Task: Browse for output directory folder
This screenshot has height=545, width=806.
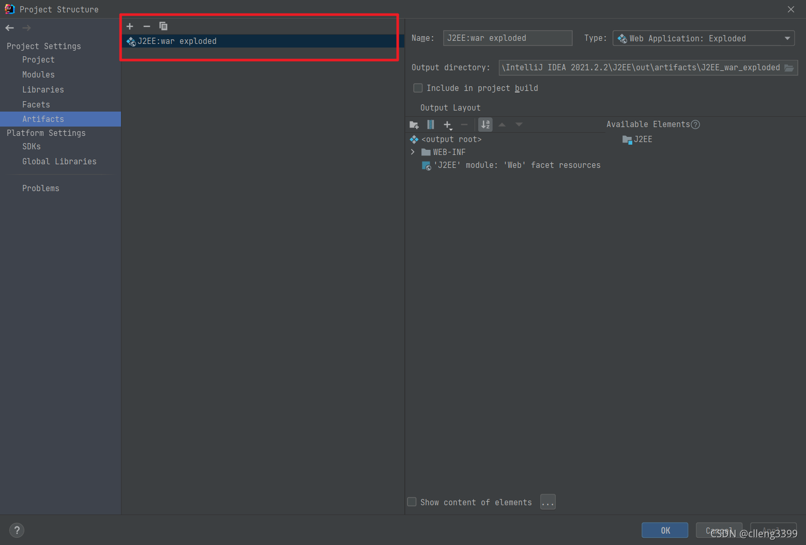Action: [789, 68]
